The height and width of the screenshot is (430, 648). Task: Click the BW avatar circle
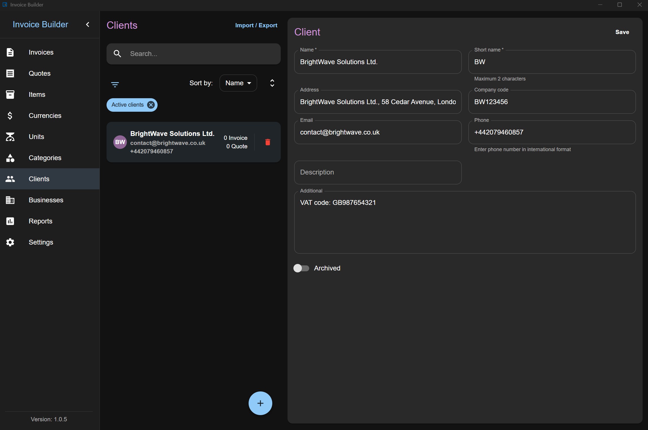point(120,142)
